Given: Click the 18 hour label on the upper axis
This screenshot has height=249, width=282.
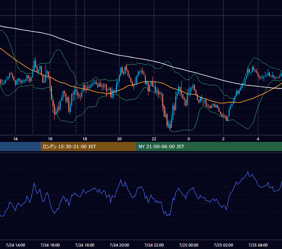Looking at the screenshot, I should 85,139.
